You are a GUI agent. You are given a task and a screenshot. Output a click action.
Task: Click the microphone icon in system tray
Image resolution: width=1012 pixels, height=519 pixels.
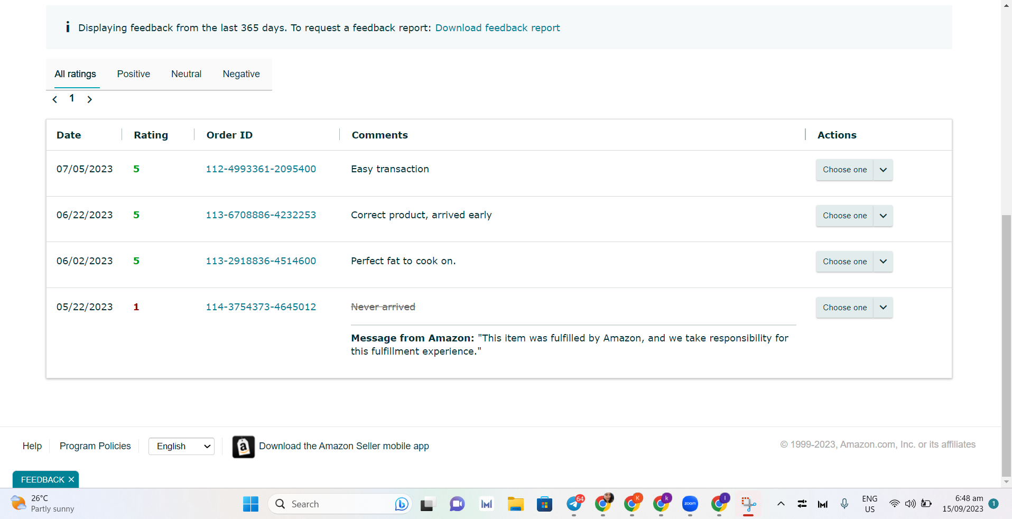[844, 504]
